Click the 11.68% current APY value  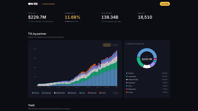click(x=73, y=17)
